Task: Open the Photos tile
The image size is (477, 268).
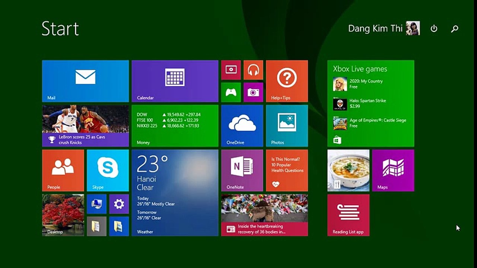Action: (x=287, y=126)
